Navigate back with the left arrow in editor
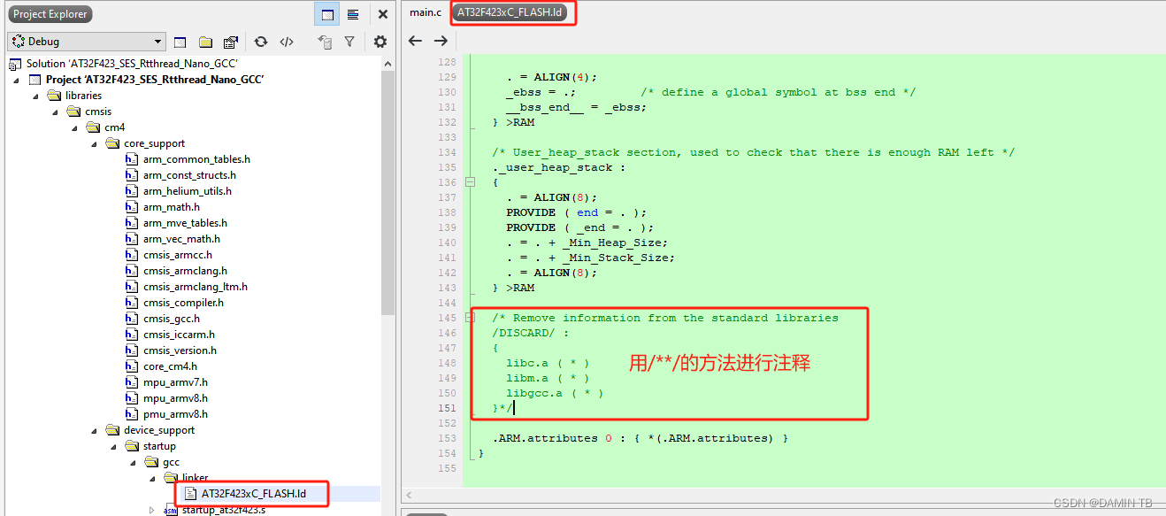The image size is (1166, 516). pyautogui.click(x=415, y=41)
